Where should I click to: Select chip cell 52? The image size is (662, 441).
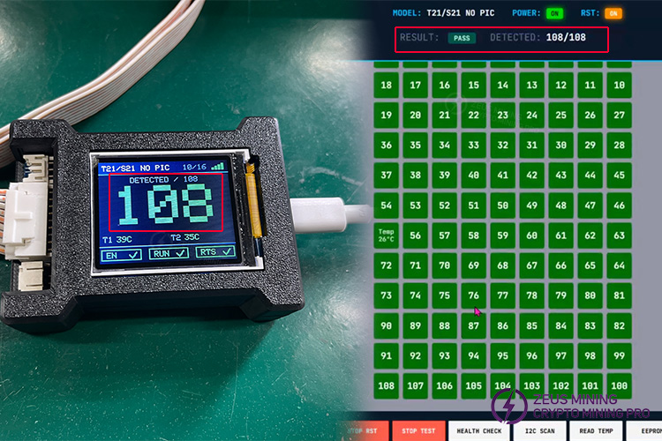(444, 206)
